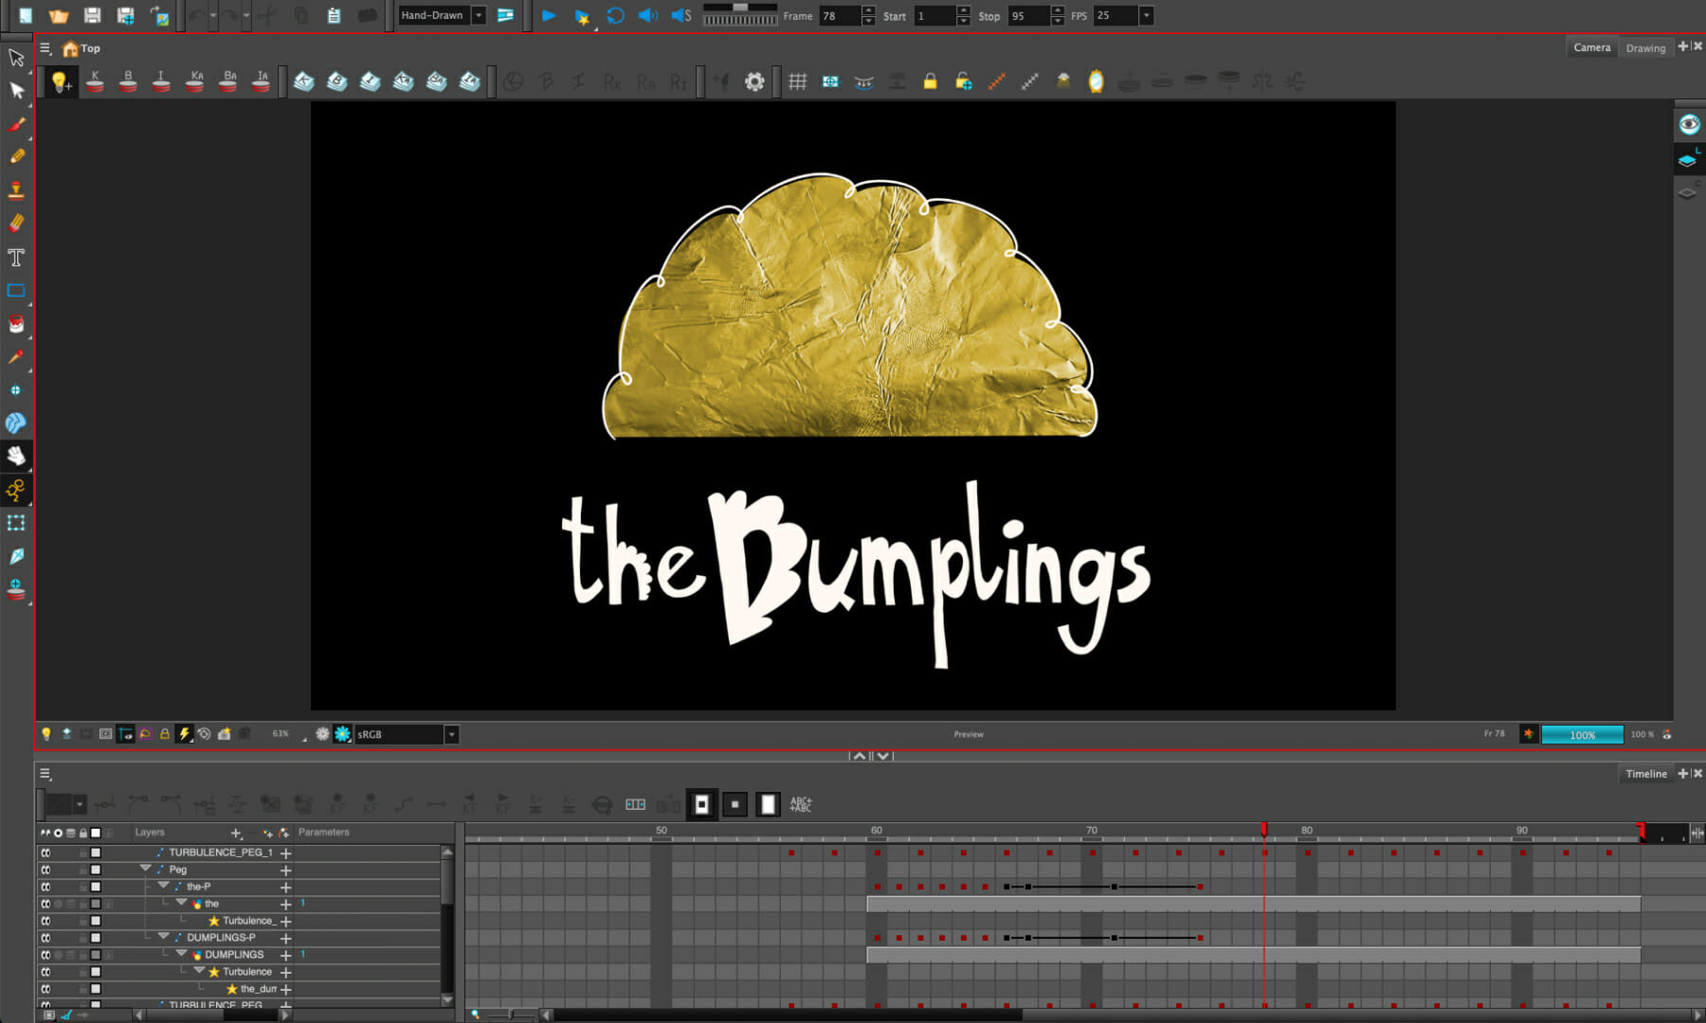Viewport: 1706px width, 1023px height.
Task: Click the red playhead marker
Action: pos(1264,830)
